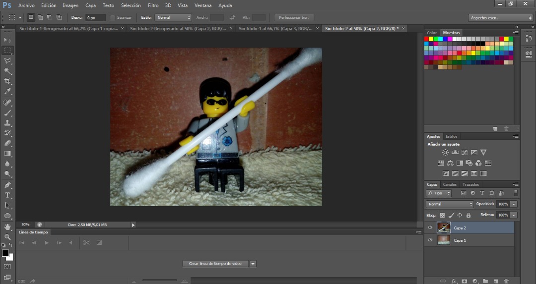536x284 pixels.
Task: Select the Lasso tool
Action: [x=7, y=61]
